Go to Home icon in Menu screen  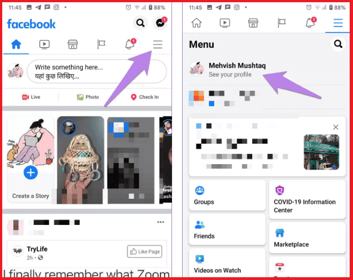click(x=197, y=23)
